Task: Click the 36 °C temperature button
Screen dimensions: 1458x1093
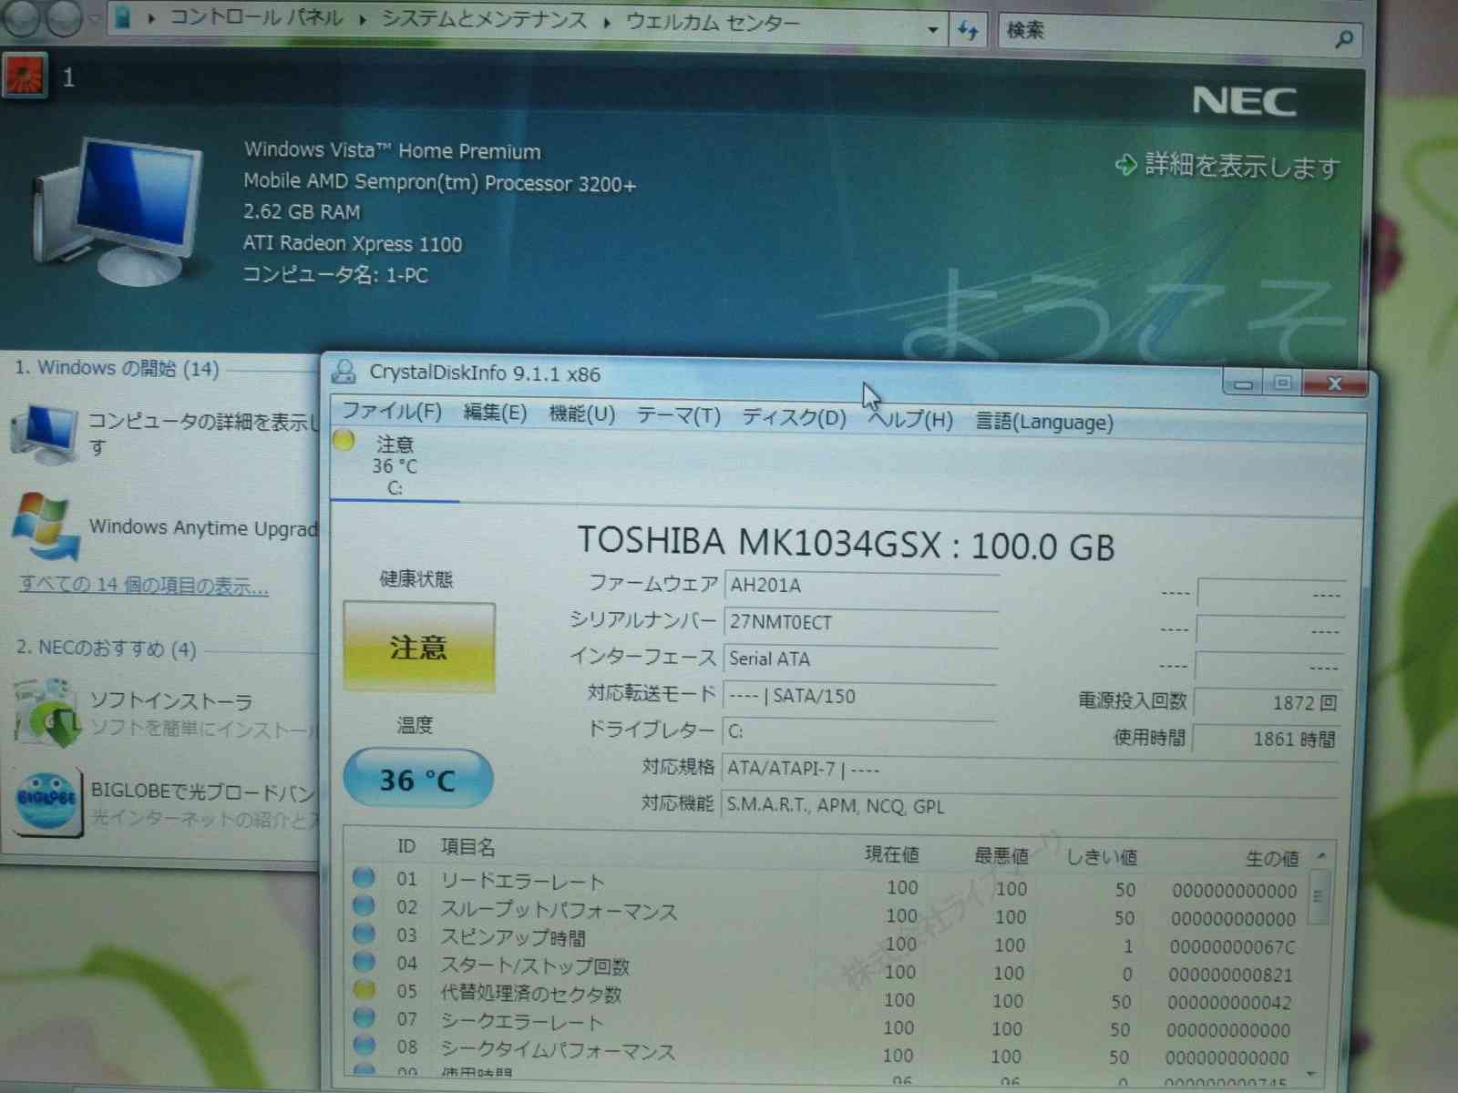Action: [417, 780]
